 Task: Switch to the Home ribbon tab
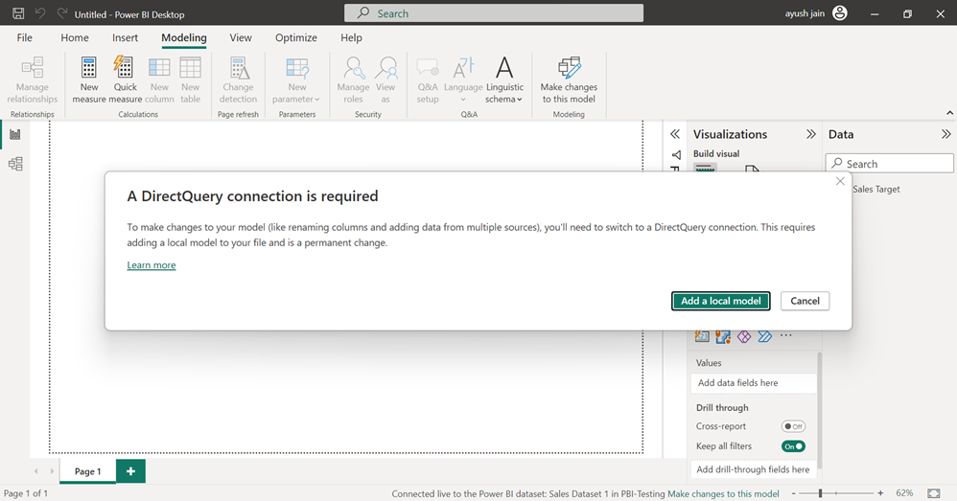75,37
